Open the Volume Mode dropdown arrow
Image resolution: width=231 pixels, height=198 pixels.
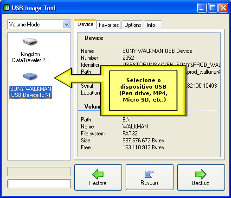(67, 25)
